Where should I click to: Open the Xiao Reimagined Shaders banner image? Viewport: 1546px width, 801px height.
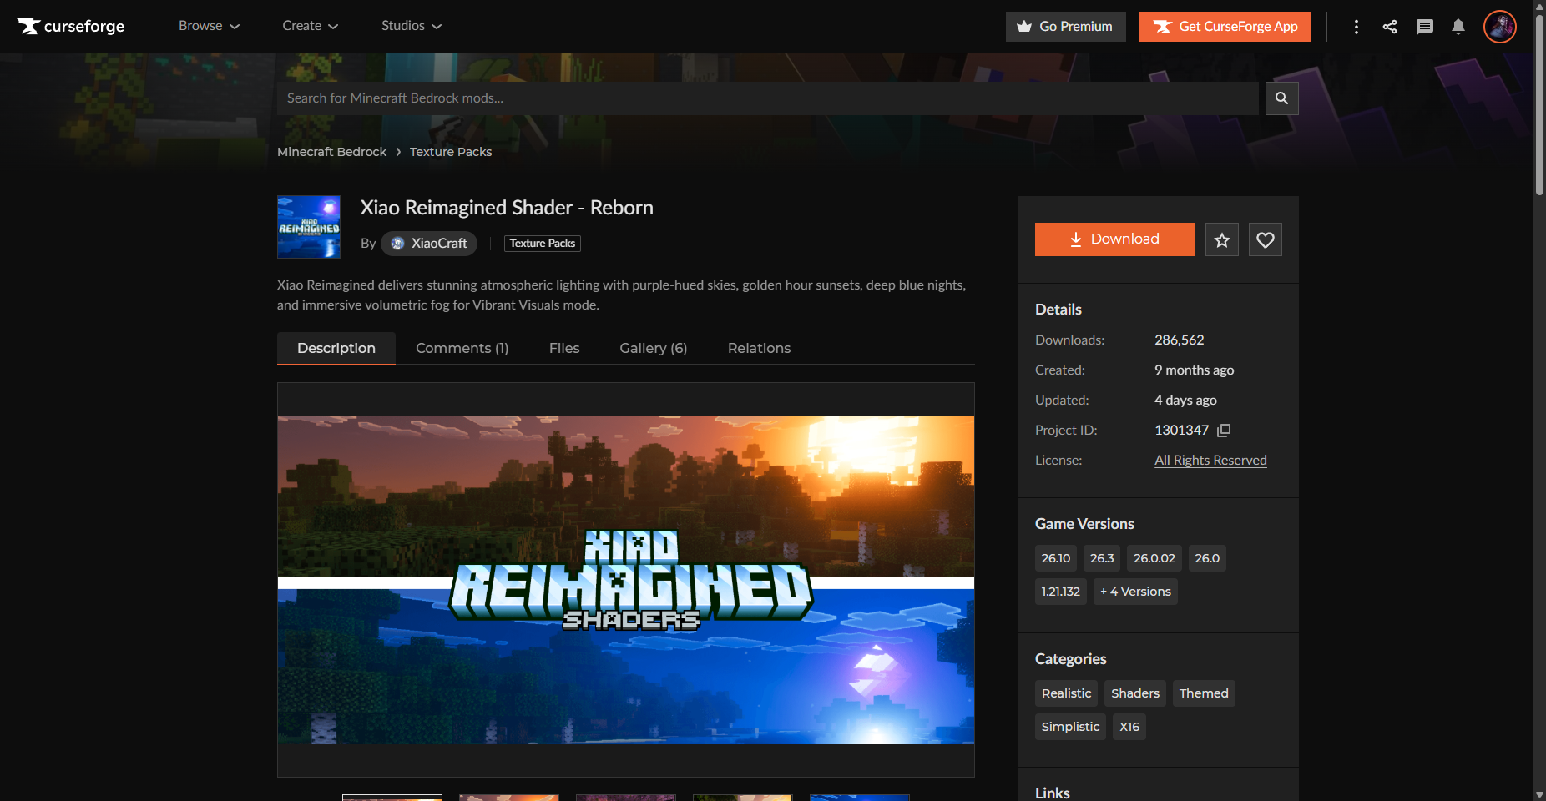coord(626,580)
